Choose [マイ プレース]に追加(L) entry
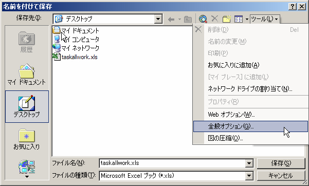This screenshot has width=309, height=186. click(250, 77)
